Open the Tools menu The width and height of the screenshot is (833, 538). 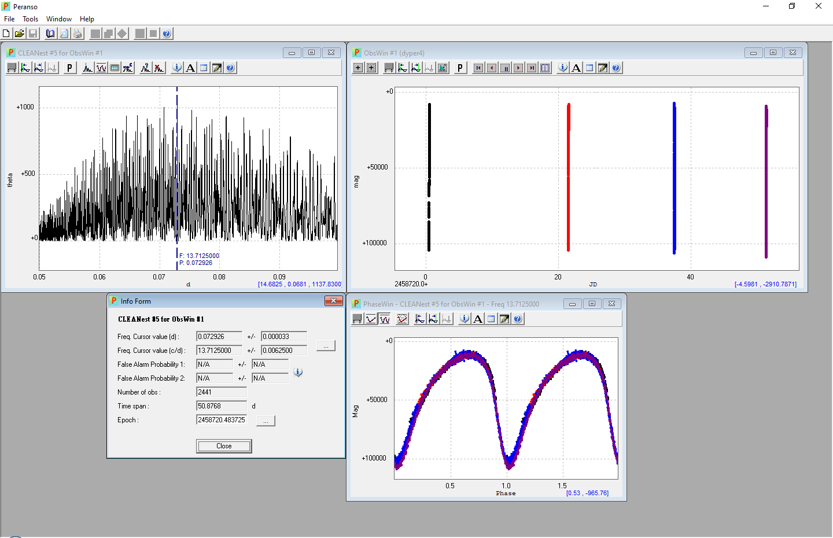point(30,19)
